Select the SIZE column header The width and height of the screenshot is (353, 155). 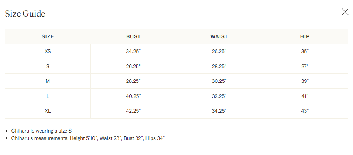(48, 36)
